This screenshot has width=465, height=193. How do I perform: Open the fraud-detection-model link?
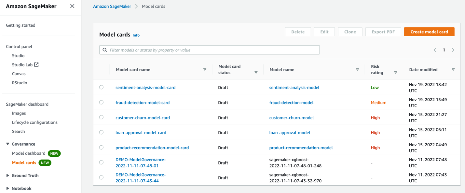point(291,103)
